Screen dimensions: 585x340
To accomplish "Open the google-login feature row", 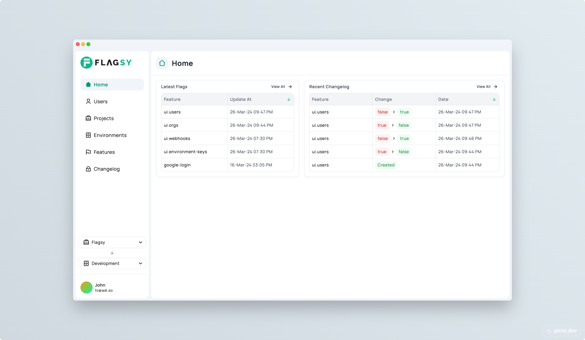I will [x=177, y=165].
